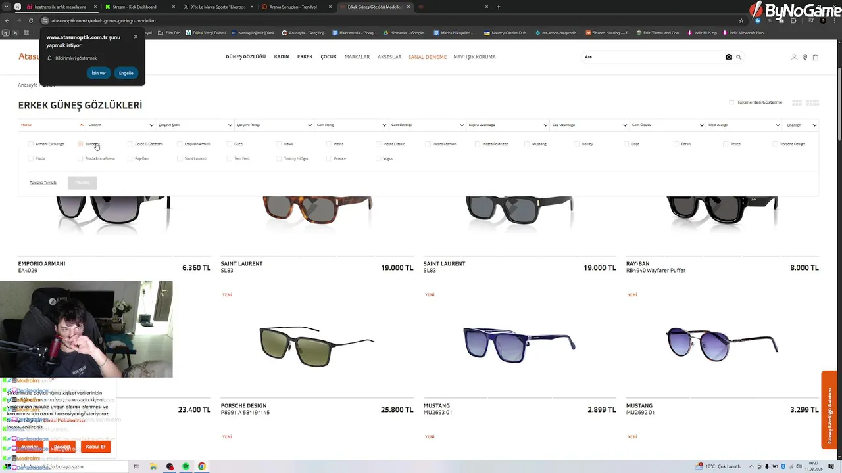
Task: Open the store locator pin icon
Action: click(x=805, y=57)
